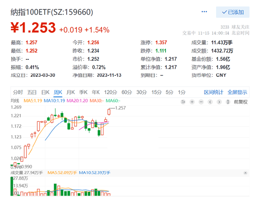
Task: Open the 前复权 adjustment dropdown
Action: (241, 102)
